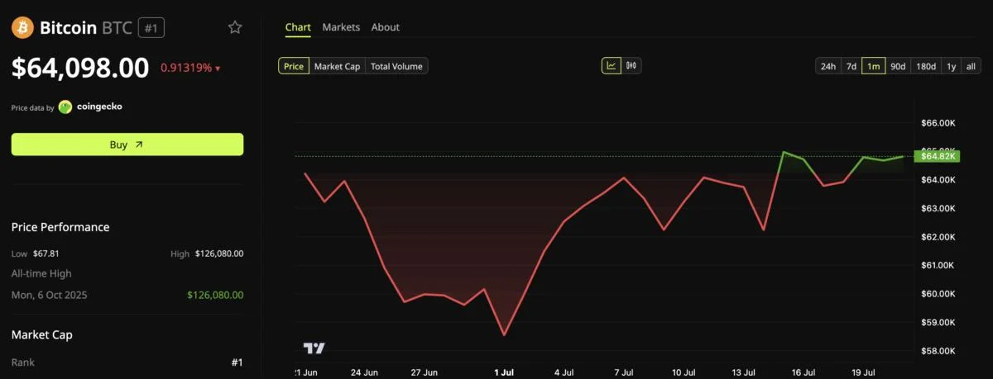Screen dimensions: 993x379
Task: Switch to line chart view icon
Action: click(612, 66)
